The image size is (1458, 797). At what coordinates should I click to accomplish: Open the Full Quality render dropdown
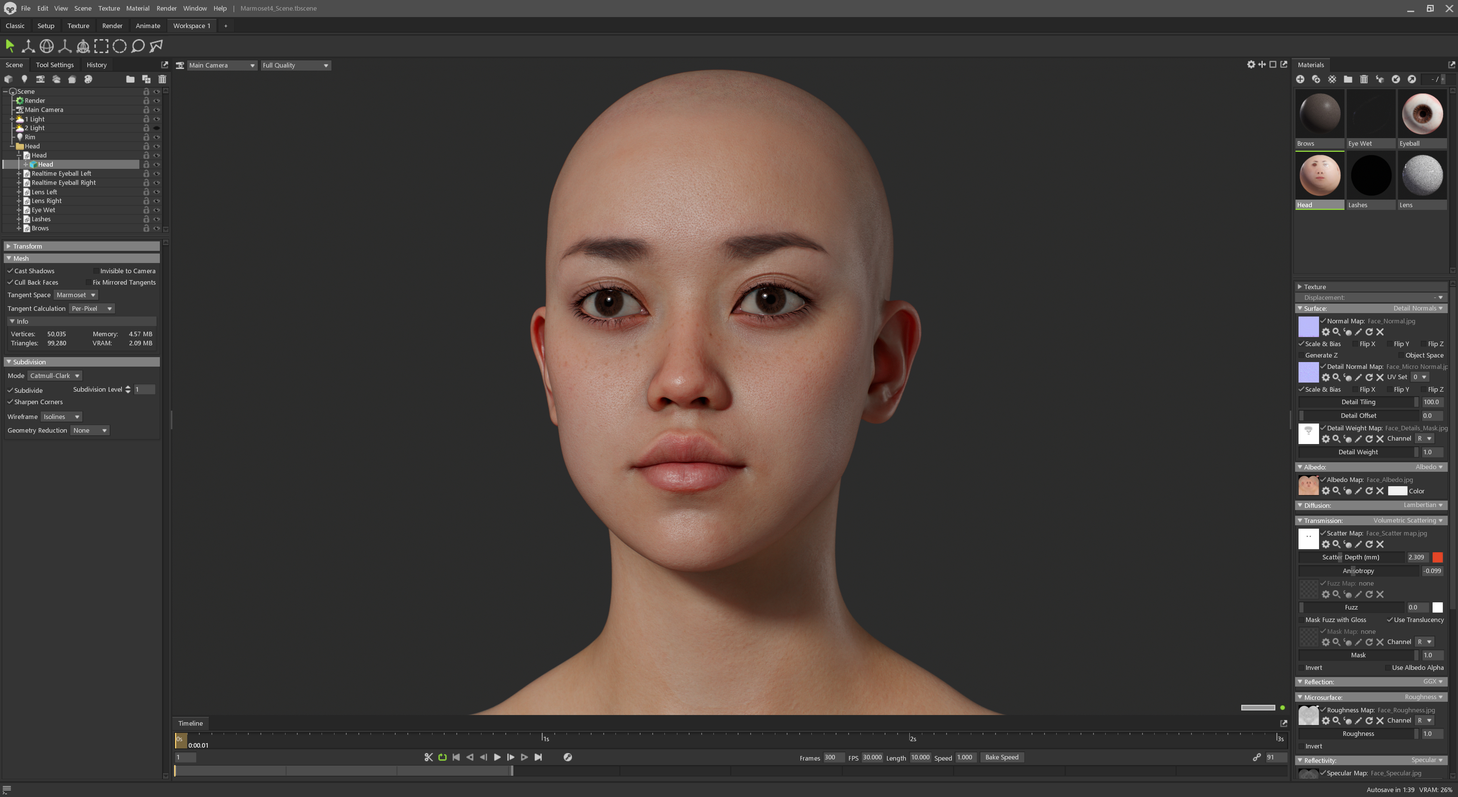point(295,65)
